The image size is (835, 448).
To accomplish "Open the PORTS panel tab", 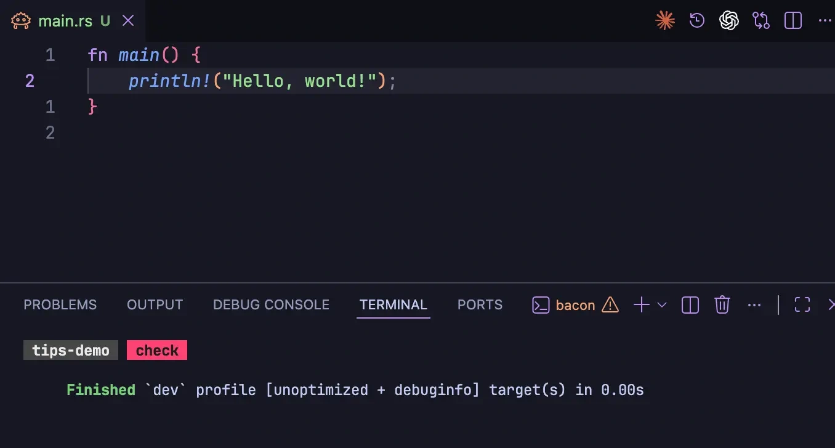I will click(x=480, y=305).
